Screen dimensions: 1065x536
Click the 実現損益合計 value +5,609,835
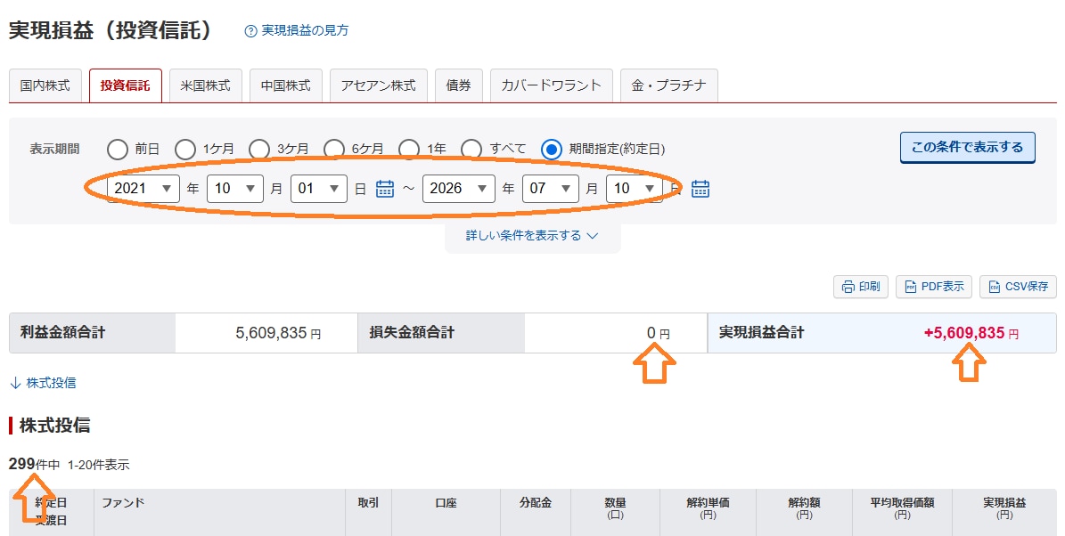964,333
